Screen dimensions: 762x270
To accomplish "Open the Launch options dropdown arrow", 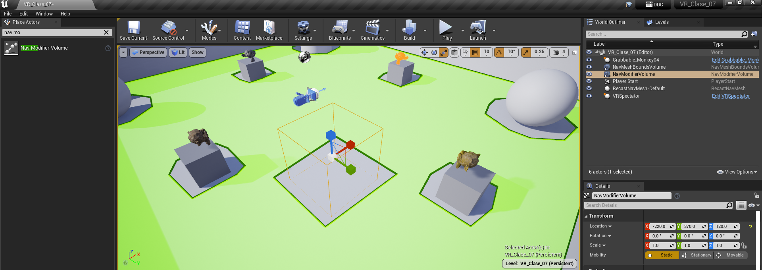I will point(494,31).
